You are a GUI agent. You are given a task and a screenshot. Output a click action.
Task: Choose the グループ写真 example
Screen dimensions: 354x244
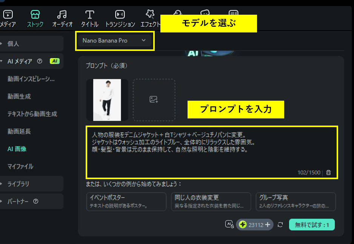(296, 202)
